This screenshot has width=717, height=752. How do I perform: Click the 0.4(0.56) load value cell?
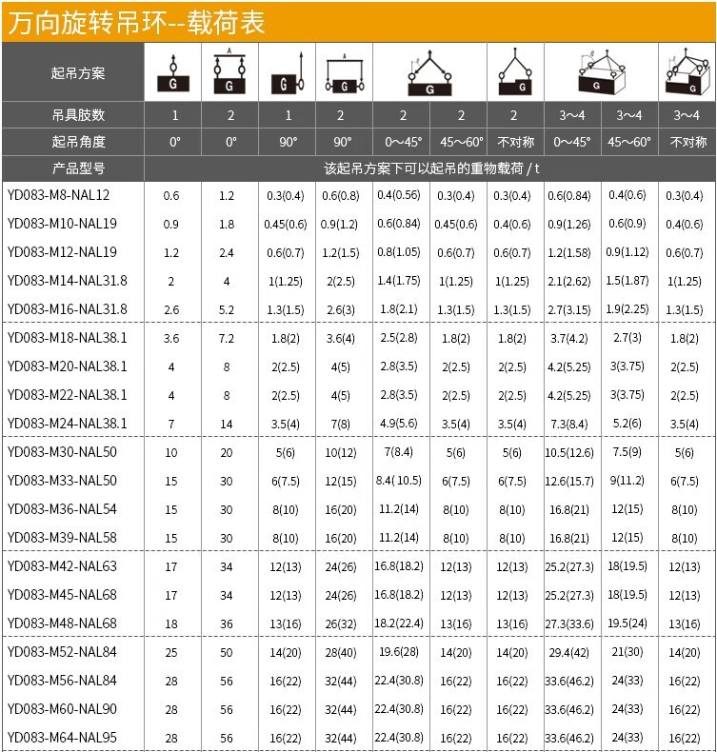(x=402, y=195)
